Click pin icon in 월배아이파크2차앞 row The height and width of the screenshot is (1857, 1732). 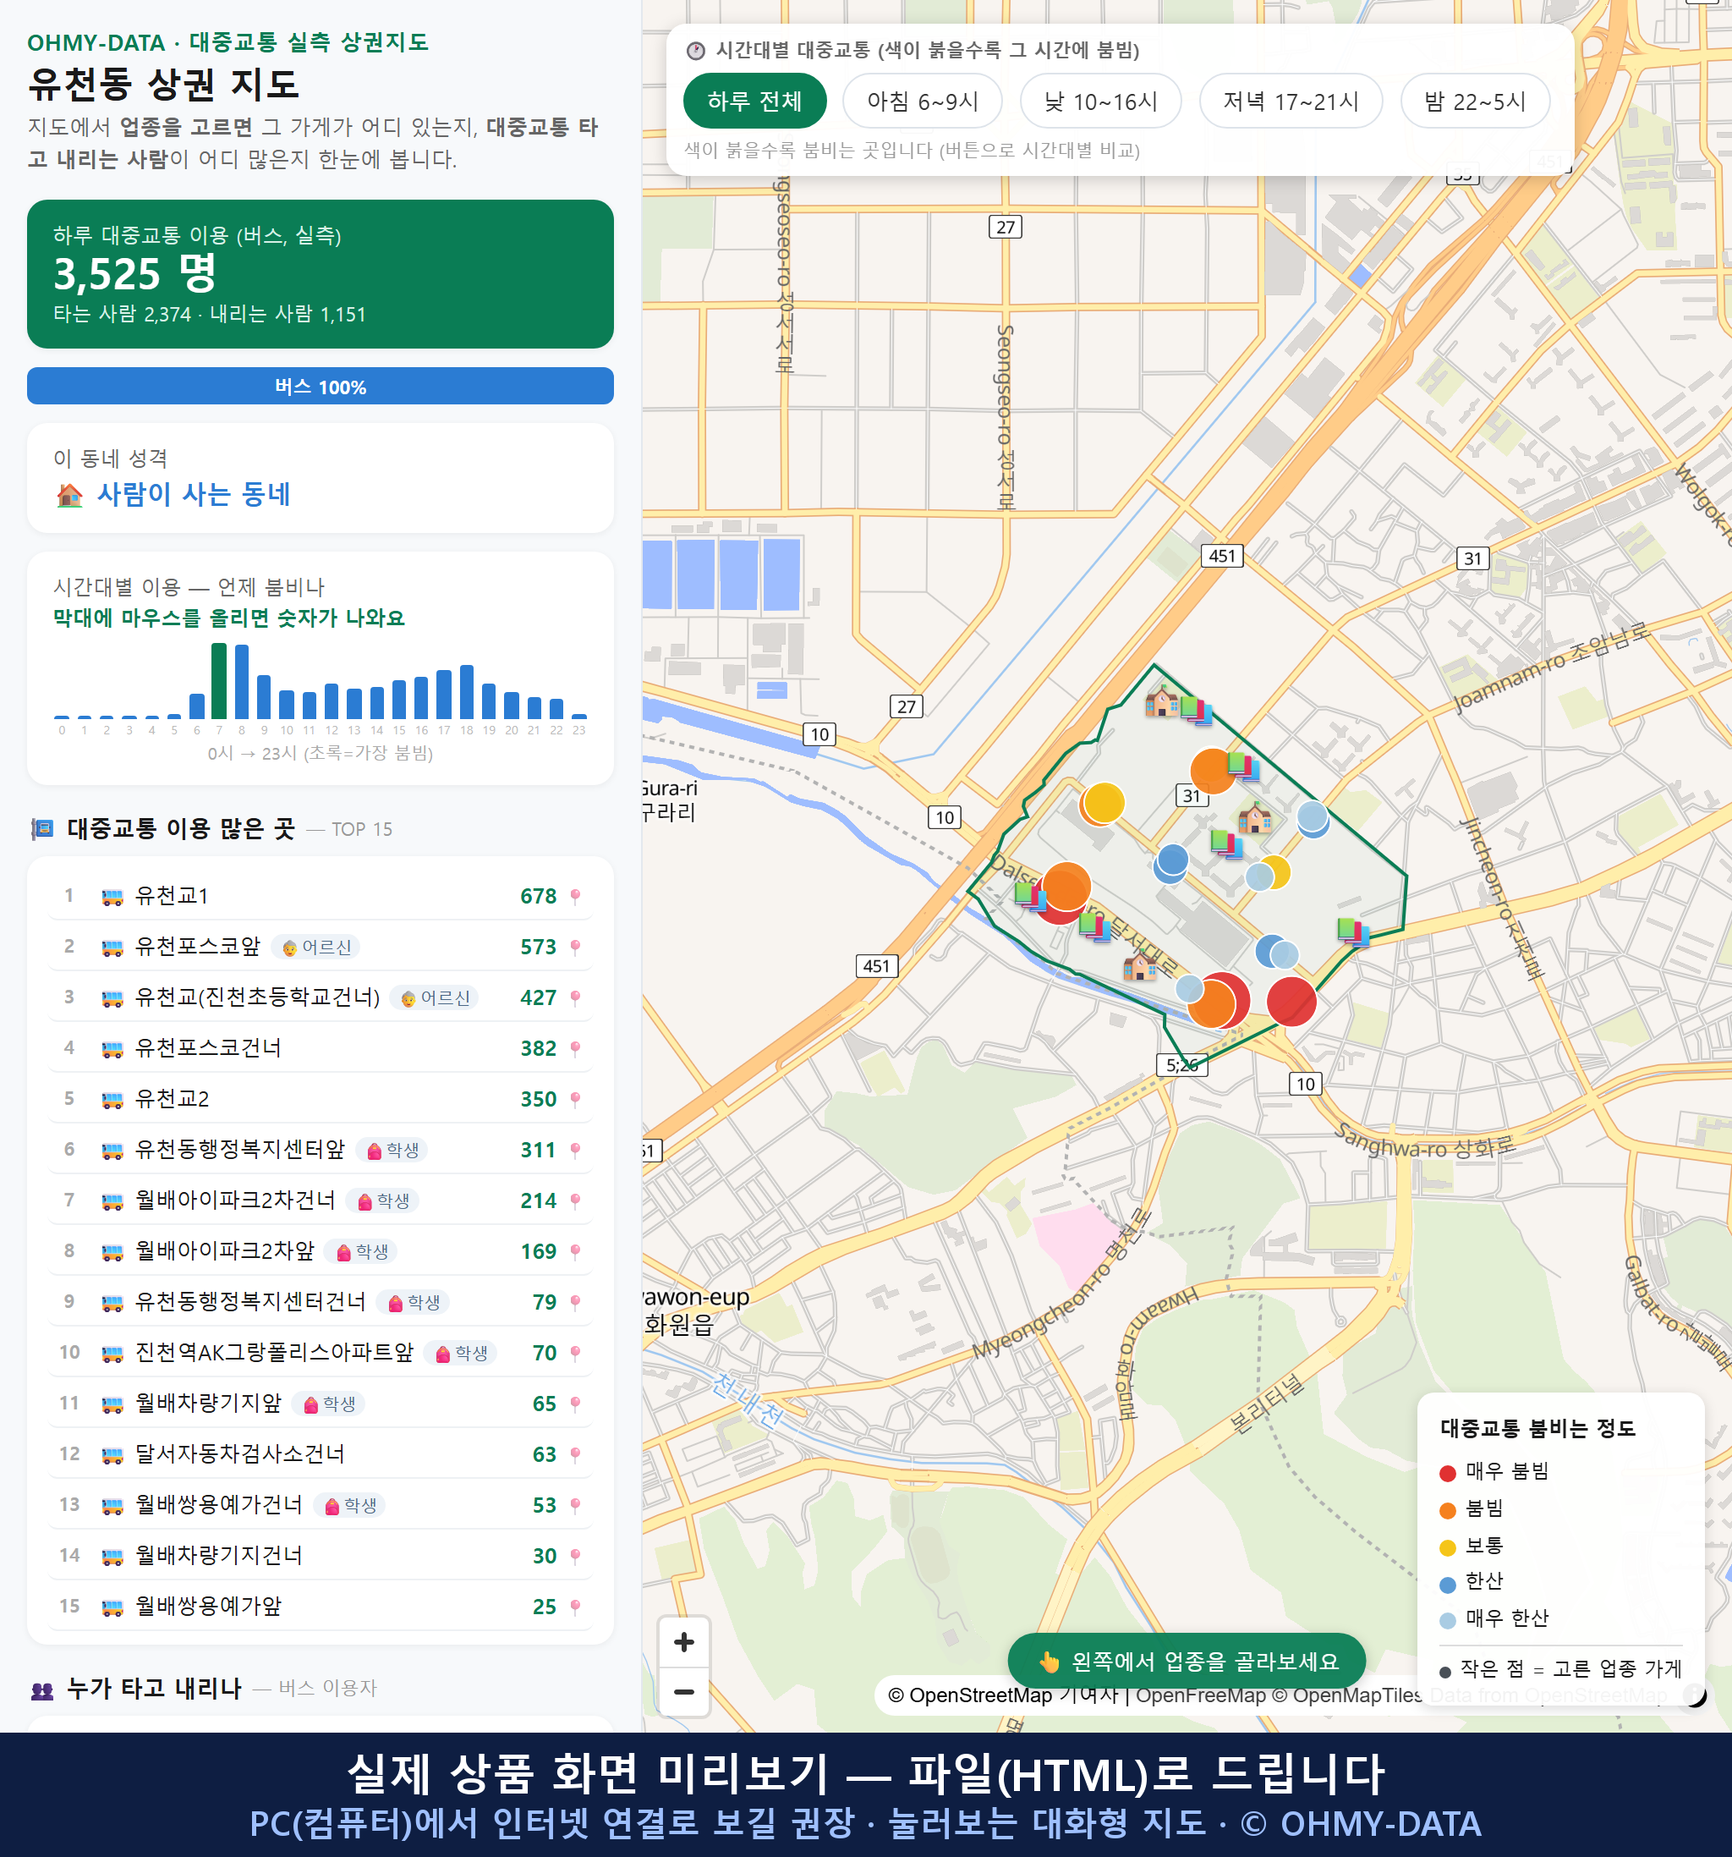point(575,1252)
